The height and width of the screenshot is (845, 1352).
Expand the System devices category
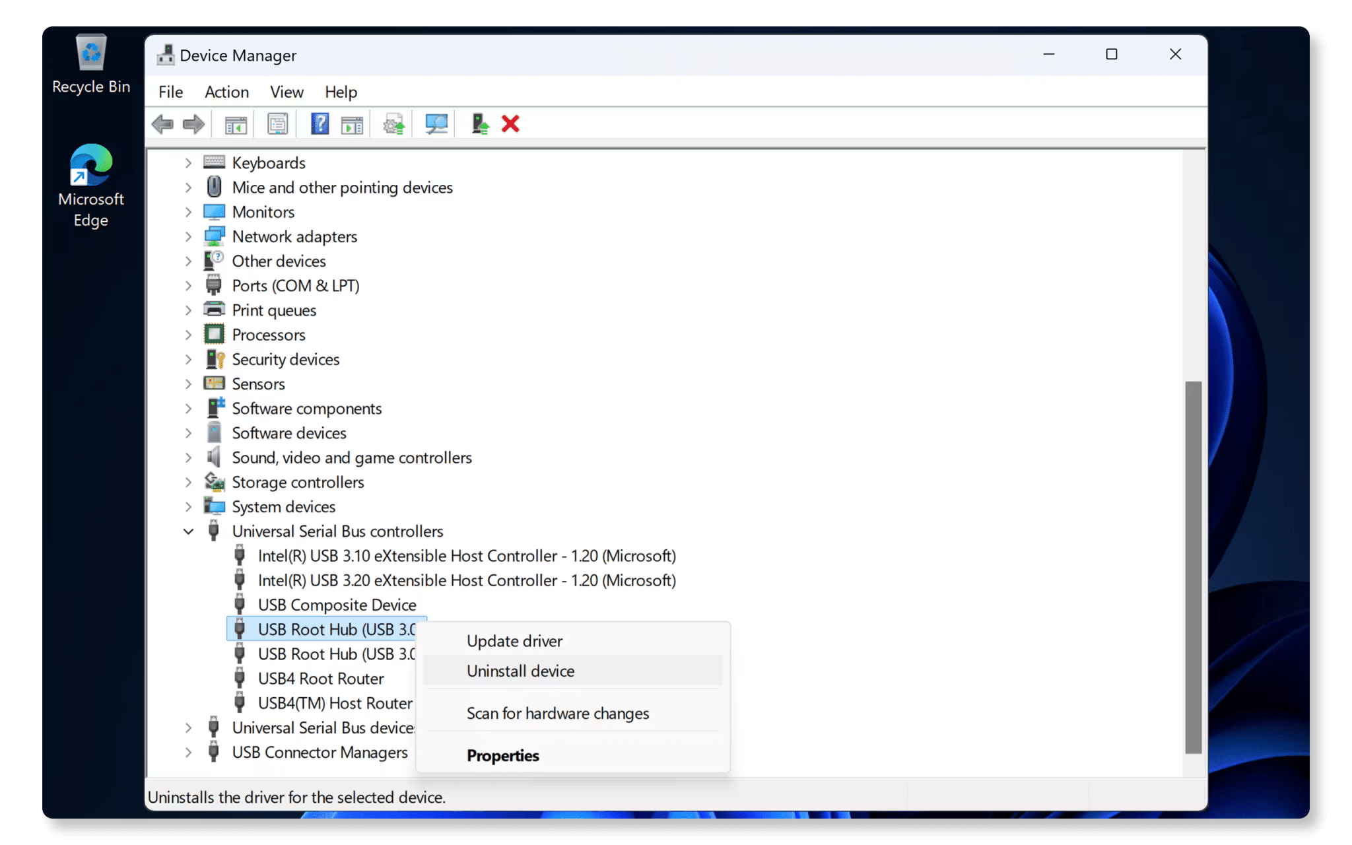click(x=188, y=506)
